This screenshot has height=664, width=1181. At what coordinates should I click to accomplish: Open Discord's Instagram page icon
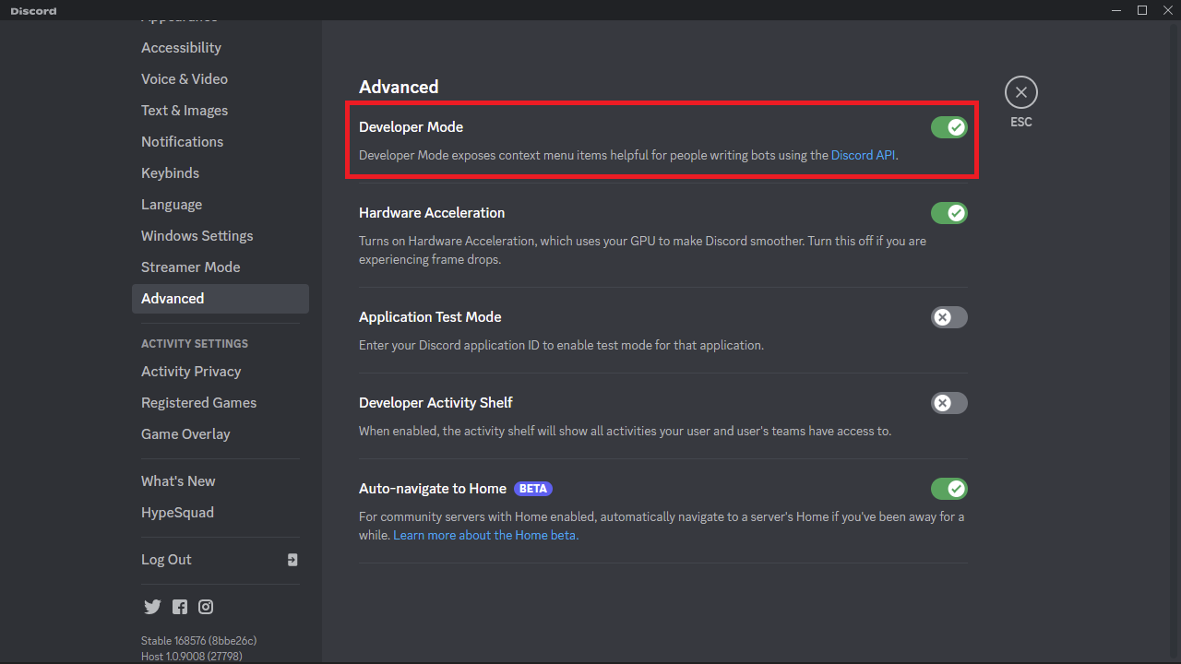(207, 607)
